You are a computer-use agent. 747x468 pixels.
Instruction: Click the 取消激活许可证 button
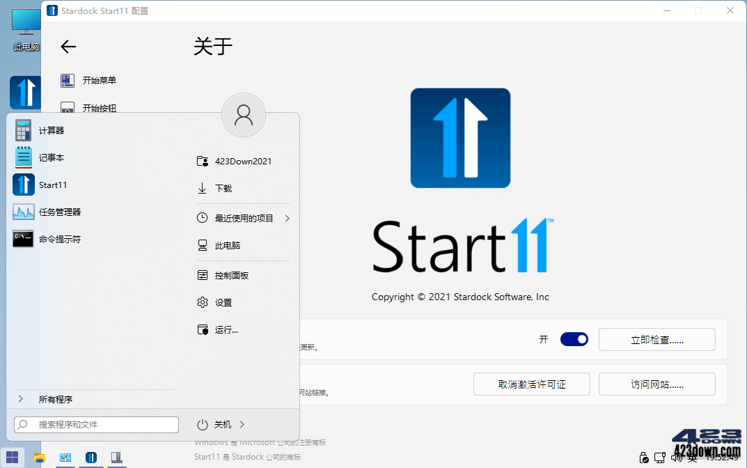coord(531,384)
